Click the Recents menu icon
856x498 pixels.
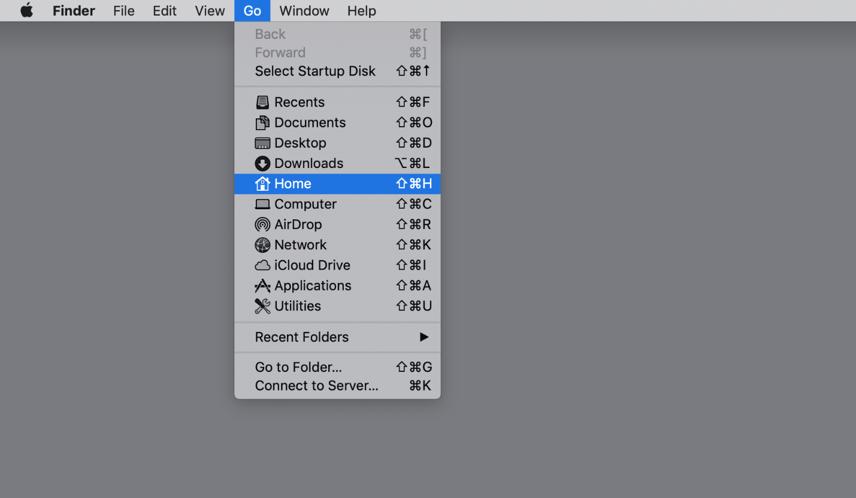click(262, 102)
